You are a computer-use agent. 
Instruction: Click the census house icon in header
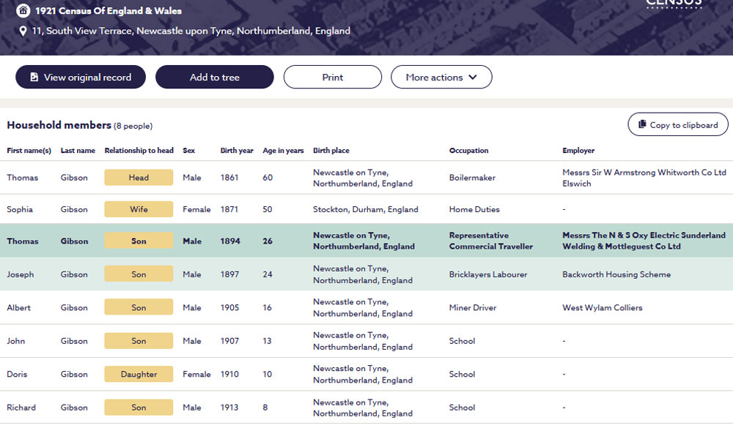coord(23,11)
